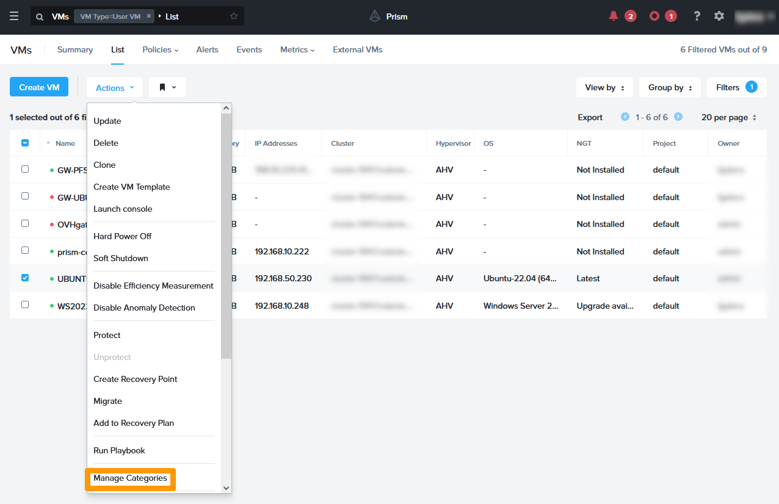Remove the VM Type=User VM filter chip

click(149, 16)
